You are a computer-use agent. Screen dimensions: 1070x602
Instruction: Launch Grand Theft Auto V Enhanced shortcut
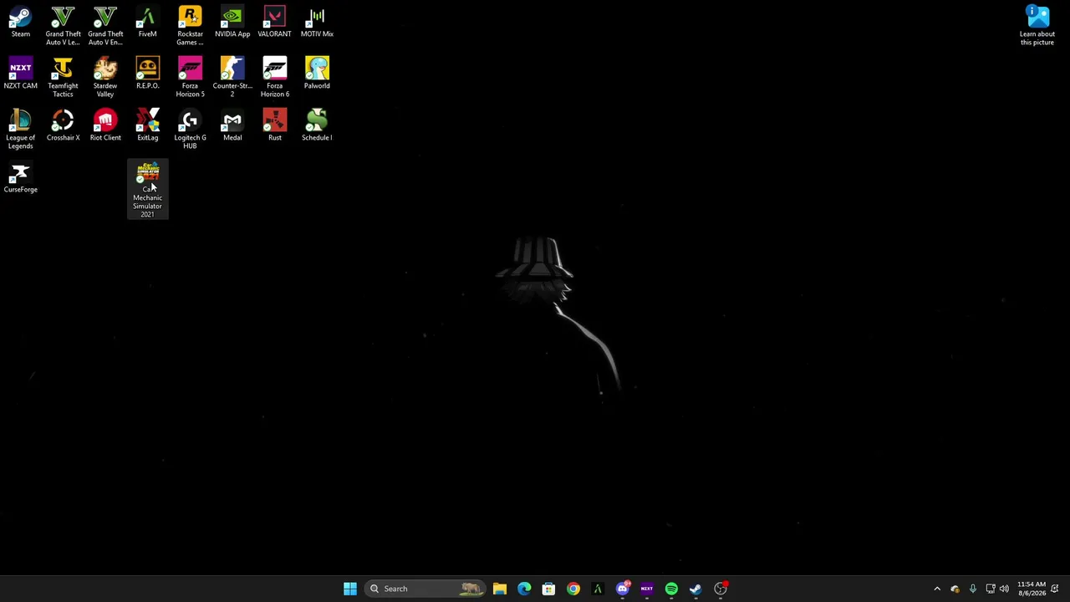click(105, 26)
